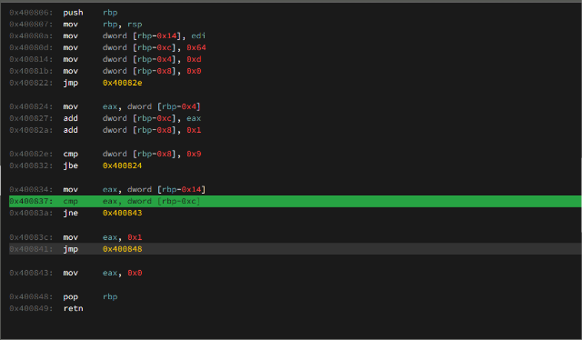Select address label 0x400843 at line start
Viewport: 582px width, 340px height.
[x=31, y=274]
